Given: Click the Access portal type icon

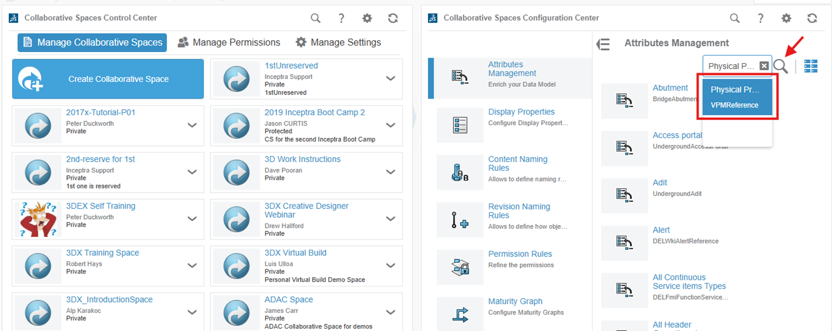Looking at the screenshot, I should [x=624, y=148].
